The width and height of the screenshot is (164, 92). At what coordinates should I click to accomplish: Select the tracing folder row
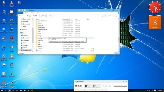(65, 38)
